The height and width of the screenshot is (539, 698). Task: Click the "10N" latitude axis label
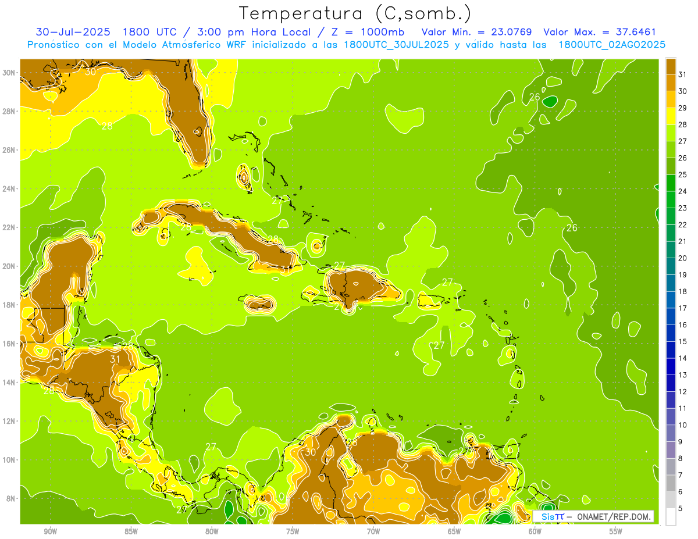9,459
